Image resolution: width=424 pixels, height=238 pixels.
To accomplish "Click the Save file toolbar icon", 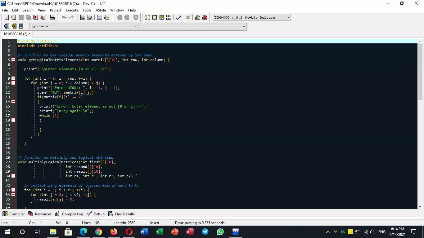I will coord(21,17).
